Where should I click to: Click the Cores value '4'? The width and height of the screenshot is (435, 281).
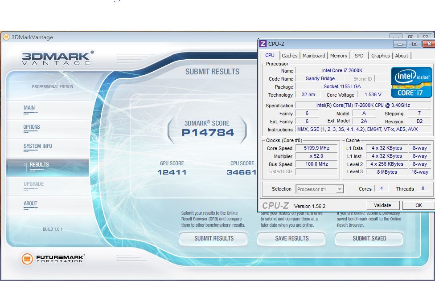(x=382, y=188)
